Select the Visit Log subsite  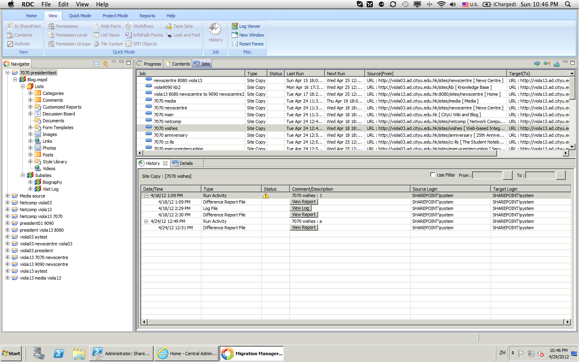[50, 189]
